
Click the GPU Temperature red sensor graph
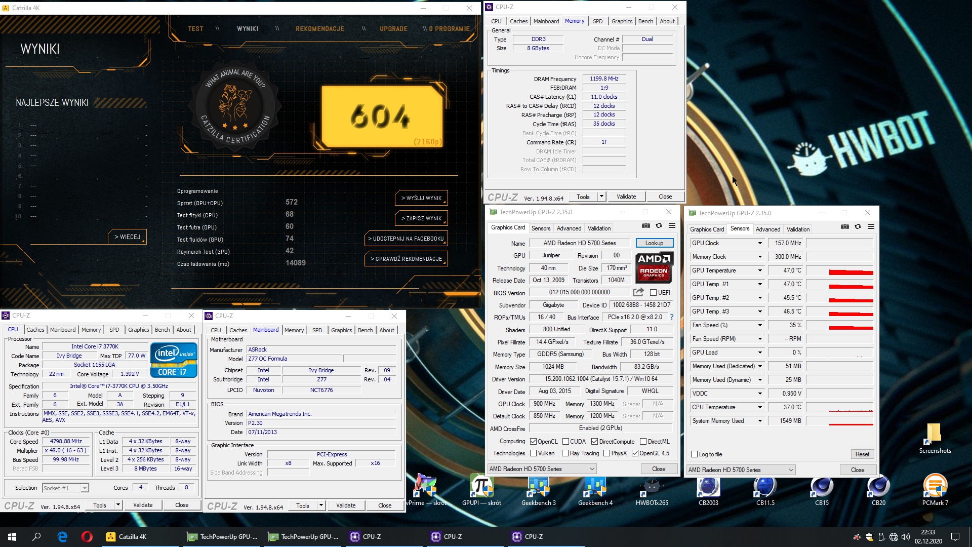(840, 270)
